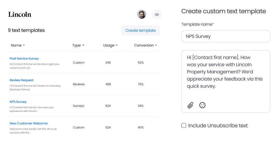Open the hamburger menu icon
Image resolution: width=278 pixels, height=143 pixels.
pyautogui.click(x=157, y=14)
